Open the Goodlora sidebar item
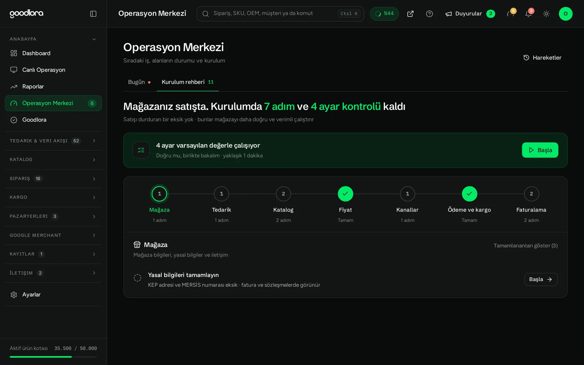 pos(53,120)
